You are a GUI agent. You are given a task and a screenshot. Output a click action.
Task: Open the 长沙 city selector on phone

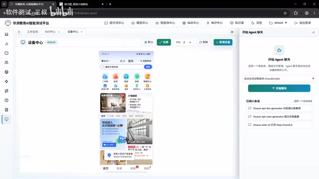coord(105,61)
